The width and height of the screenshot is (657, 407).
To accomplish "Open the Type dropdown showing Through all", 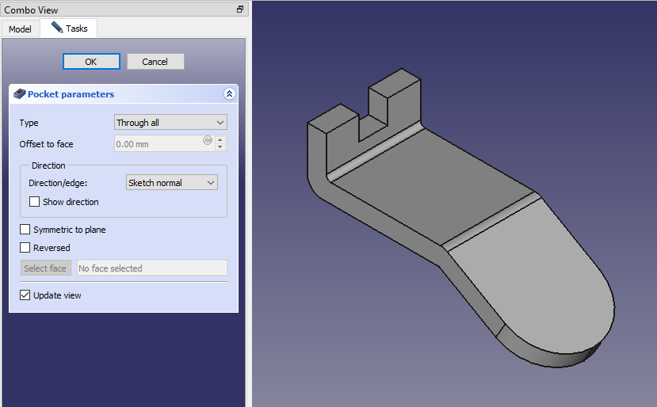I will [170, 123].
